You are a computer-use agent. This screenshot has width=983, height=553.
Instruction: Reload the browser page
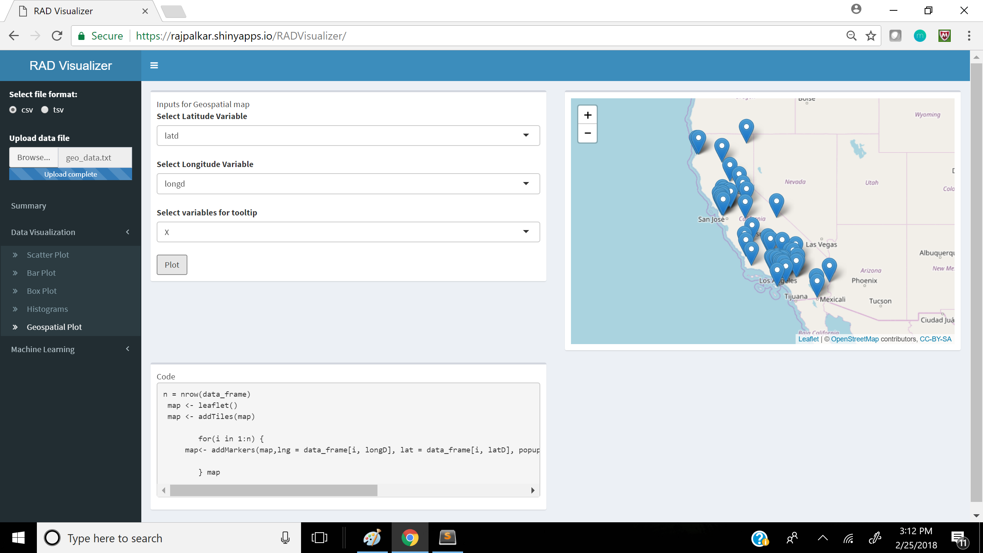point(57,36)
